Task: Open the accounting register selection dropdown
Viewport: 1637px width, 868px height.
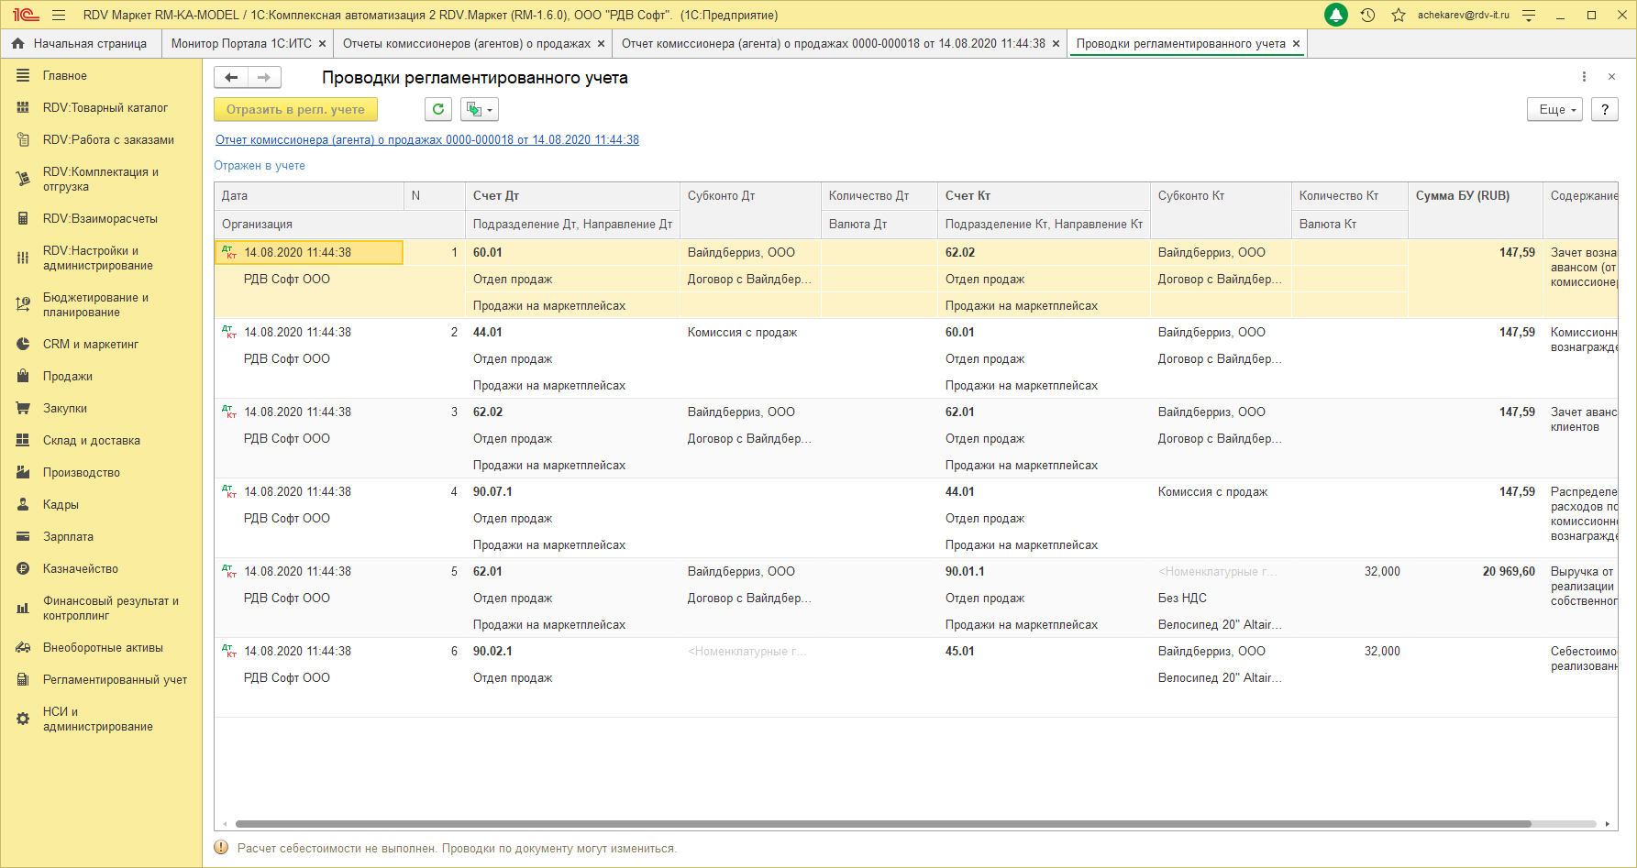Action: (x=479, y=109)
